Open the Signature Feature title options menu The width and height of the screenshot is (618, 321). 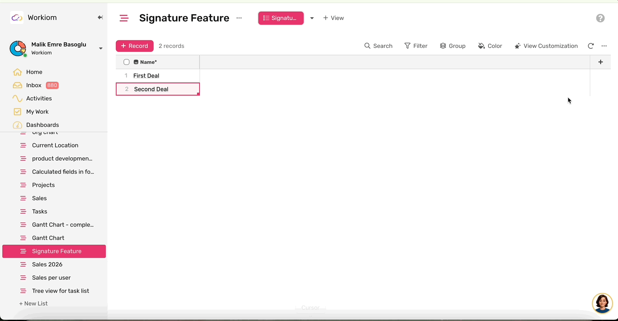tap(239, 18)
